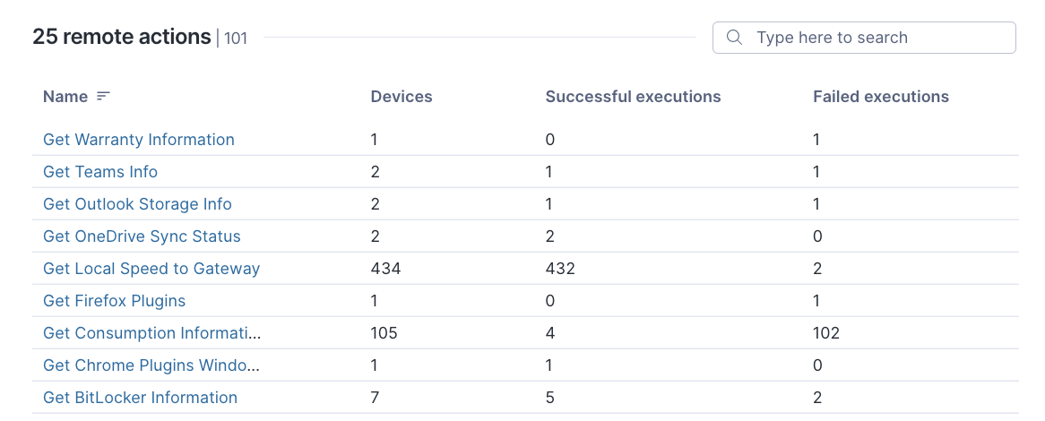This screenshot has height=421, width=1045.
Task: Select Get OneDrive Sync Status link
Action: (142, 236)
